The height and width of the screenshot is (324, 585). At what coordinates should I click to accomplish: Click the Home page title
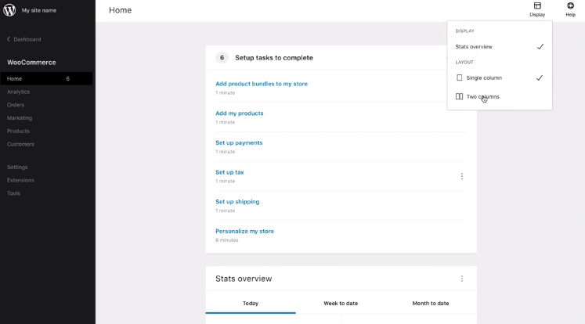(120, 10)
